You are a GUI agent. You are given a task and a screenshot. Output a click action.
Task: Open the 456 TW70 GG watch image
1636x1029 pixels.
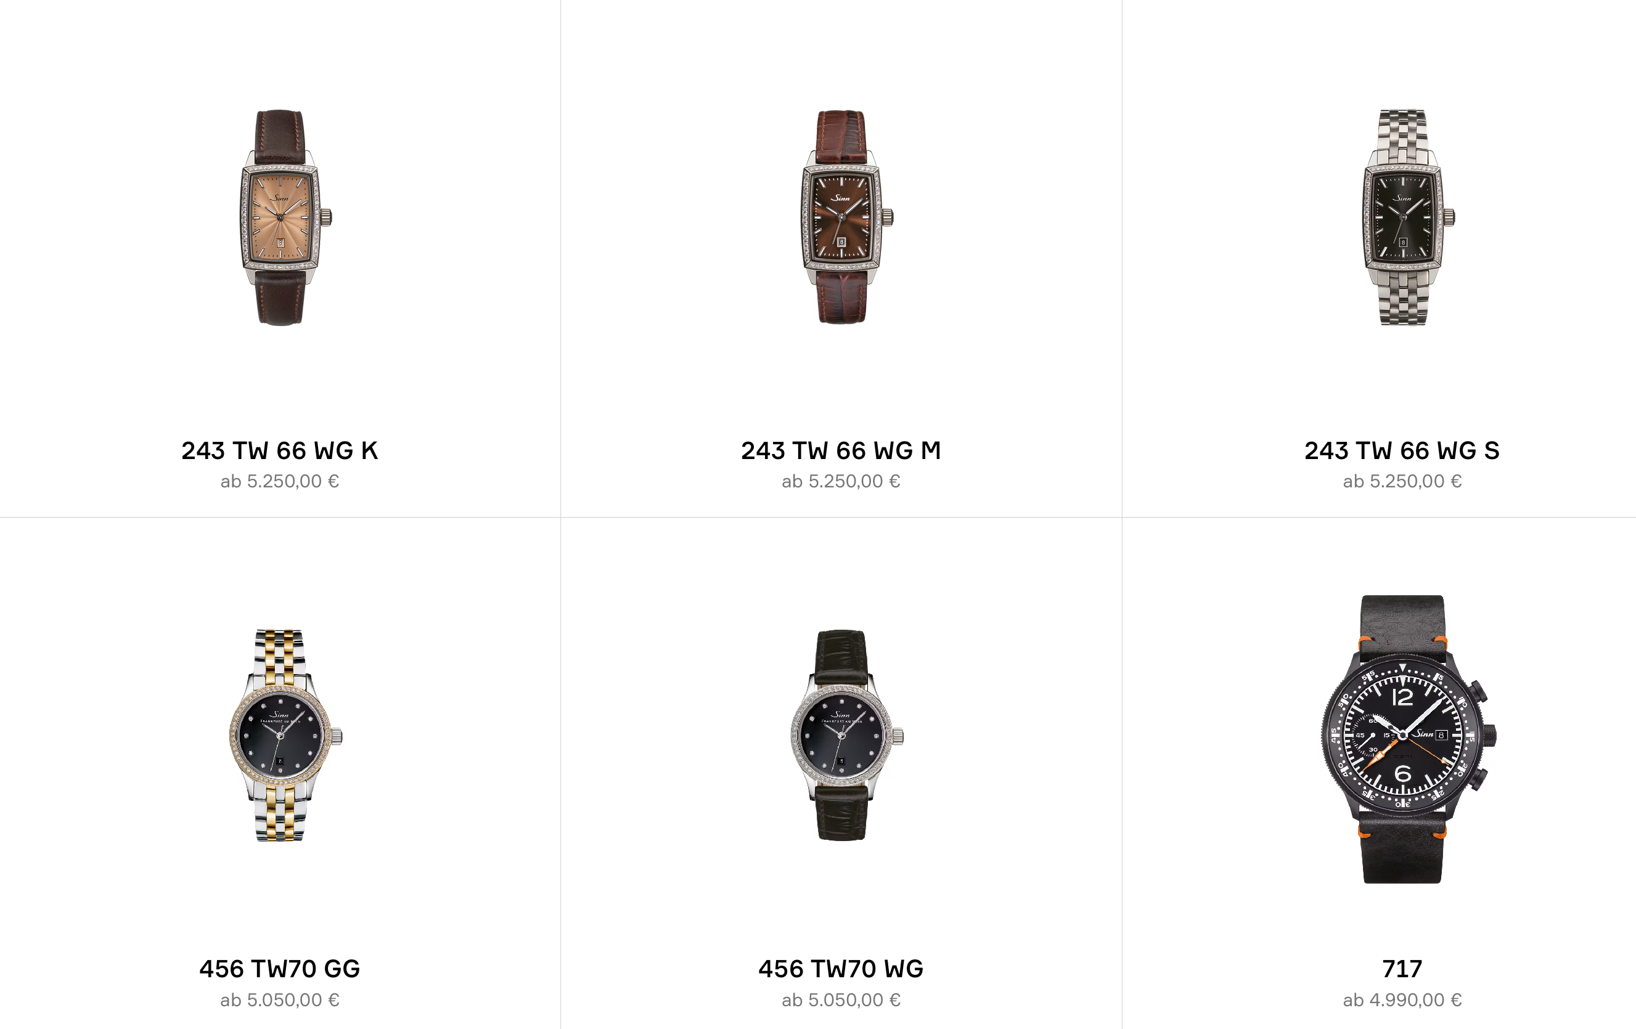285,736
